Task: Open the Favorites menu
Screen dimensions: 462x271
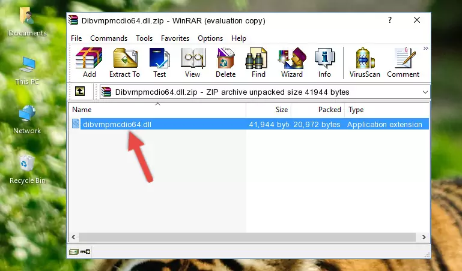Action: tap(175, 38)
